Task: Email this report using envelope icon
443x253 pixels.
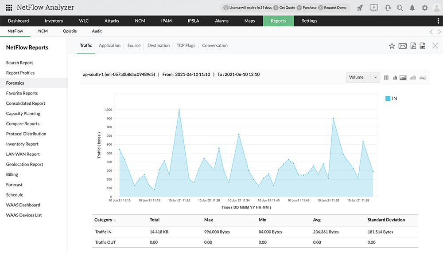Action: (x=402, y=46)
